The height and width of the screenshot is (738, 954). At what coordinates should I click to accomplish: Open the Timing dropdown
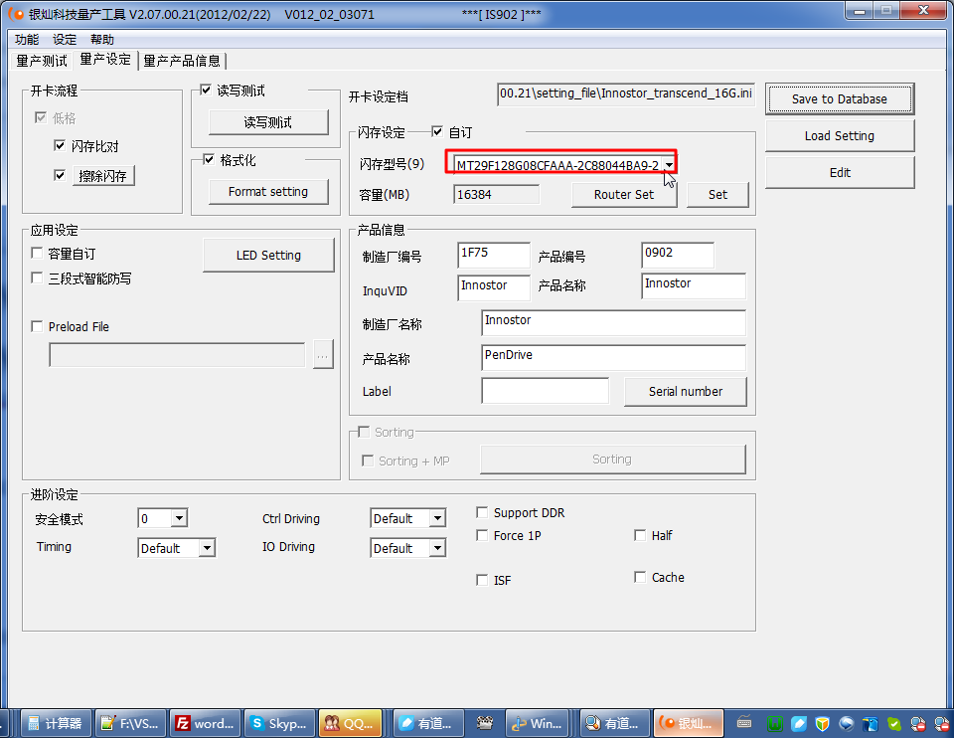207,548
